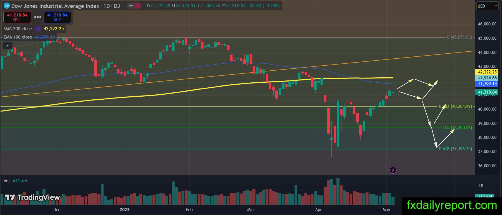Click the May label on time axis
The width and height of the screenshot is (502, 215).
[x=386, y=210]
